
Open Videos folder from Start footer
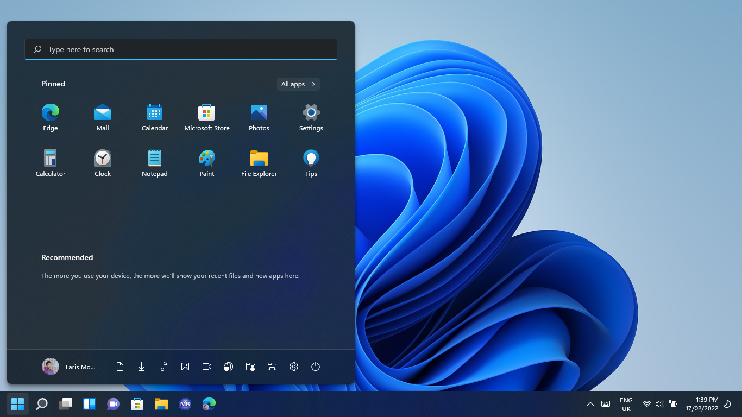pyautogui.click(x=207, y=367)
